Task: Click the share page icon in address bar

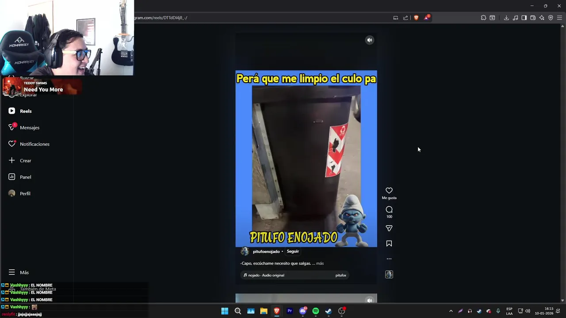Action: coord(405,18)
